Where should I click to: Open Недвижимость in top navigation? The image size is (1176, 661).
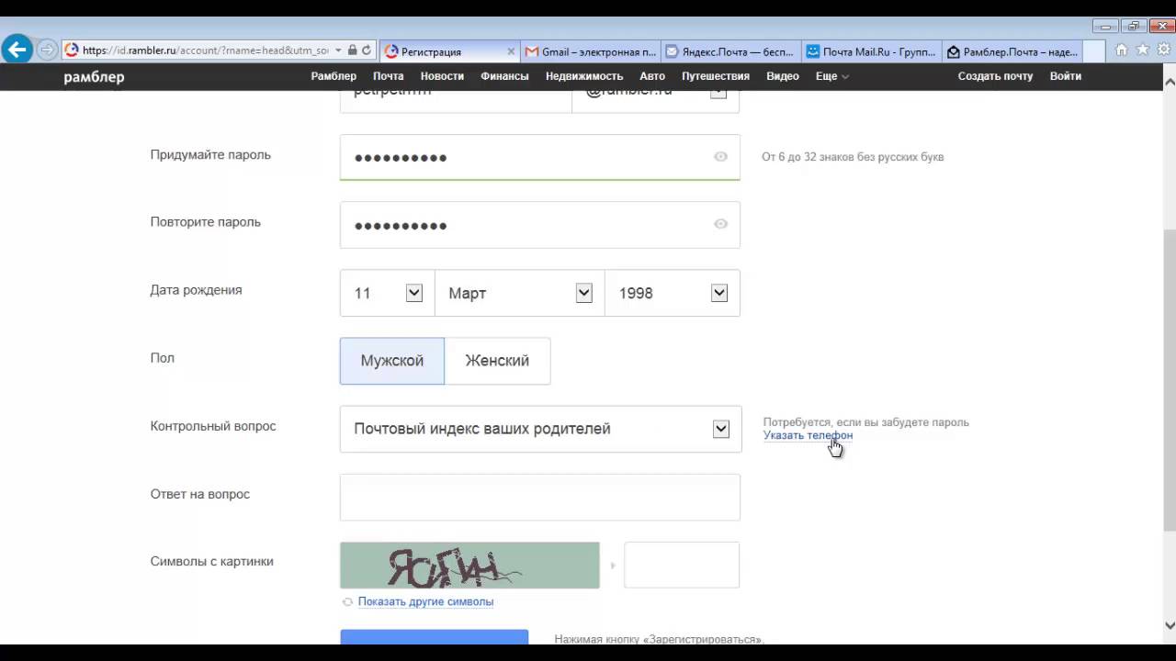[x=584, y=76]
